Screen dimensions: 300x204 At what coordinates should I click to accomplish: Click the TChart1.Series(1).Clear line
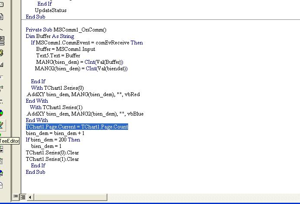(x=52, y=159)
